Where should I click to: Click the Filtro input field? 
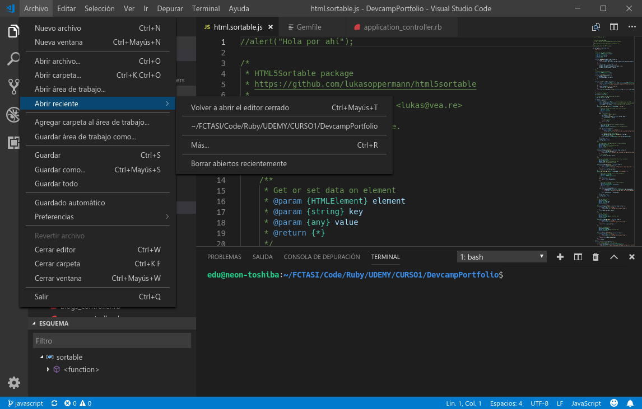point(111,341)
